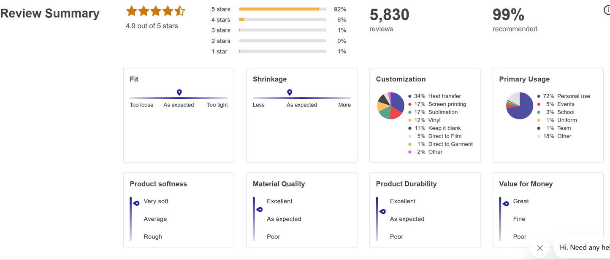Image resolution: width=610 pixels, height=260 pixels.
Task: Click the Product Durability marker pin
Action: click(x=382, y=211)
